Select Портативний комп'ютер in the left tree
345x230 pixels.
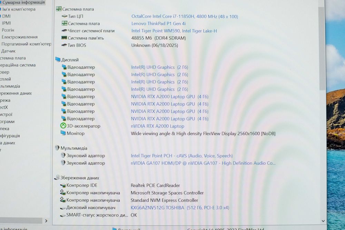27,44
